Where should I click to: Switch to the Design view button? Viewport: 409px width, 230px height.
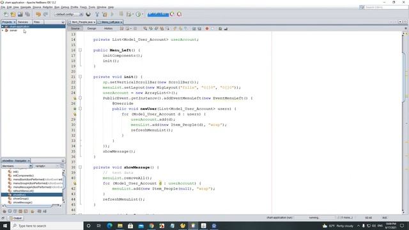[92, 28]
